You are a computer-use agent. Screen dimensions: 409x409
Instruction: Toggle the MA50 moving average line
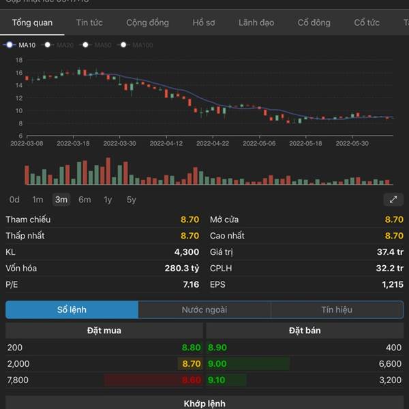click(97, 45)
